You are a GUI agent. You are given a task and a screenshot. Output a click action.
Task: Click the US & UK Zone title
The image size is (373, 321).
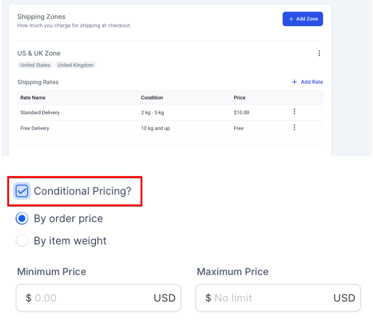[39, 53]
